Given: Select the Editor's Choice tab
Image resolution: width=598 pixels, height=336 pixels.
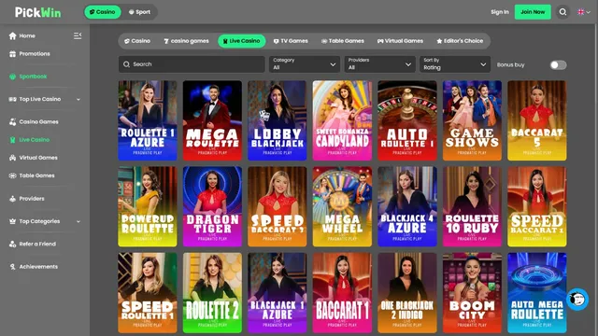Looking at the screenshot, I should pos(460,41).
